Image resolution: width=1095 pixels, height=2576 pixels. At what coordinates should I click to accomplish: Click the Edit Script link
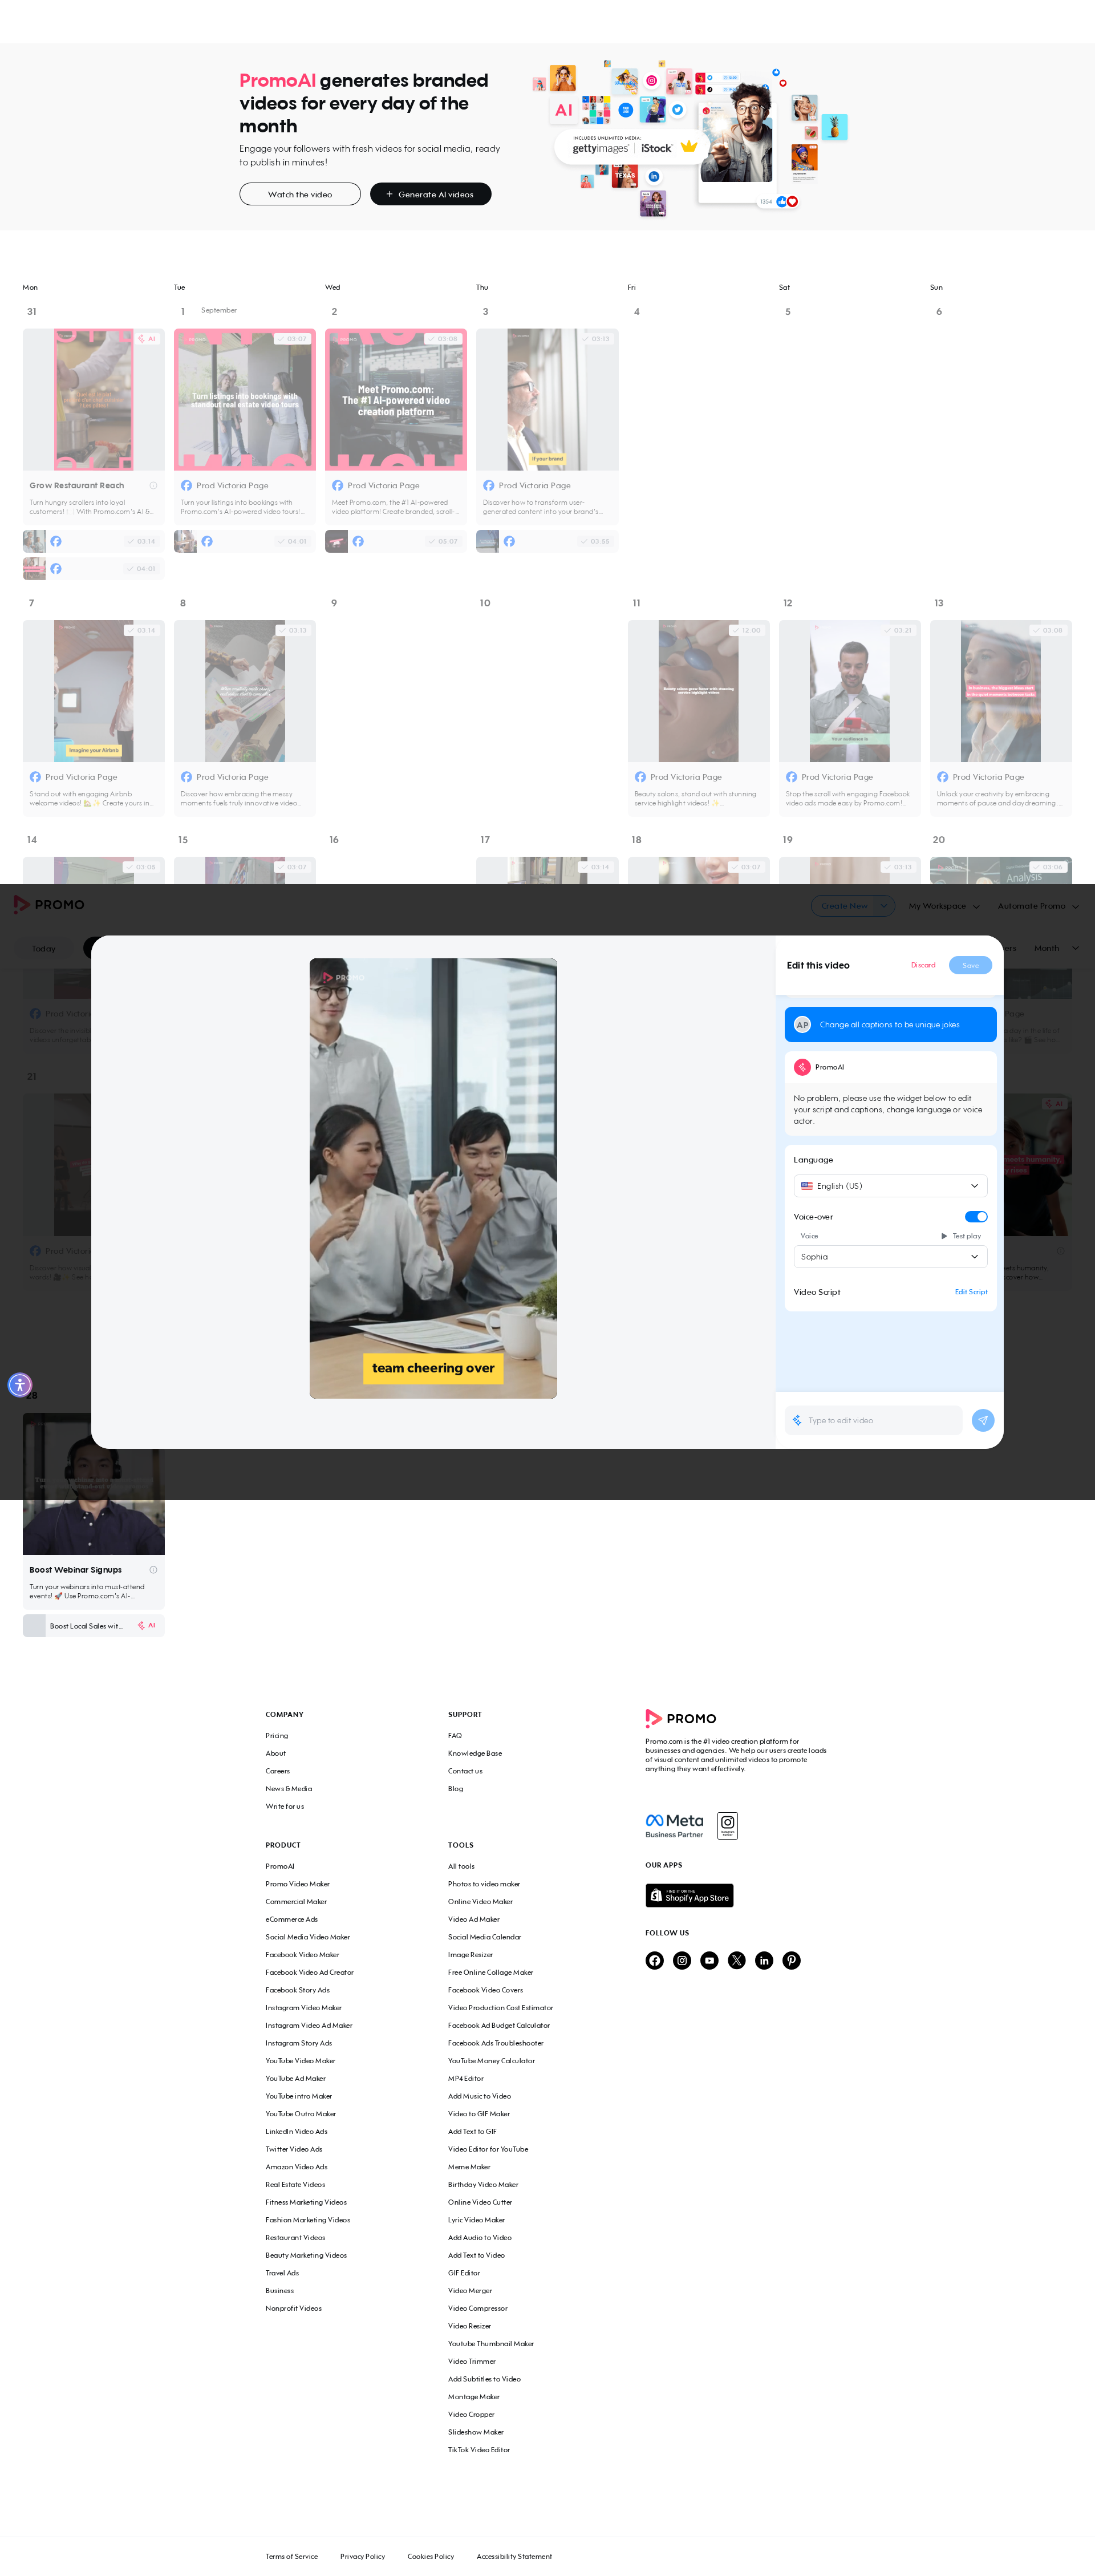pyautogui.click(x=970, y=1292)
